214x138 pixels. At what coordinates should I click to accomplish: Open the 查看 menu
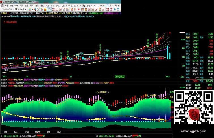click(x=27, y=5)
